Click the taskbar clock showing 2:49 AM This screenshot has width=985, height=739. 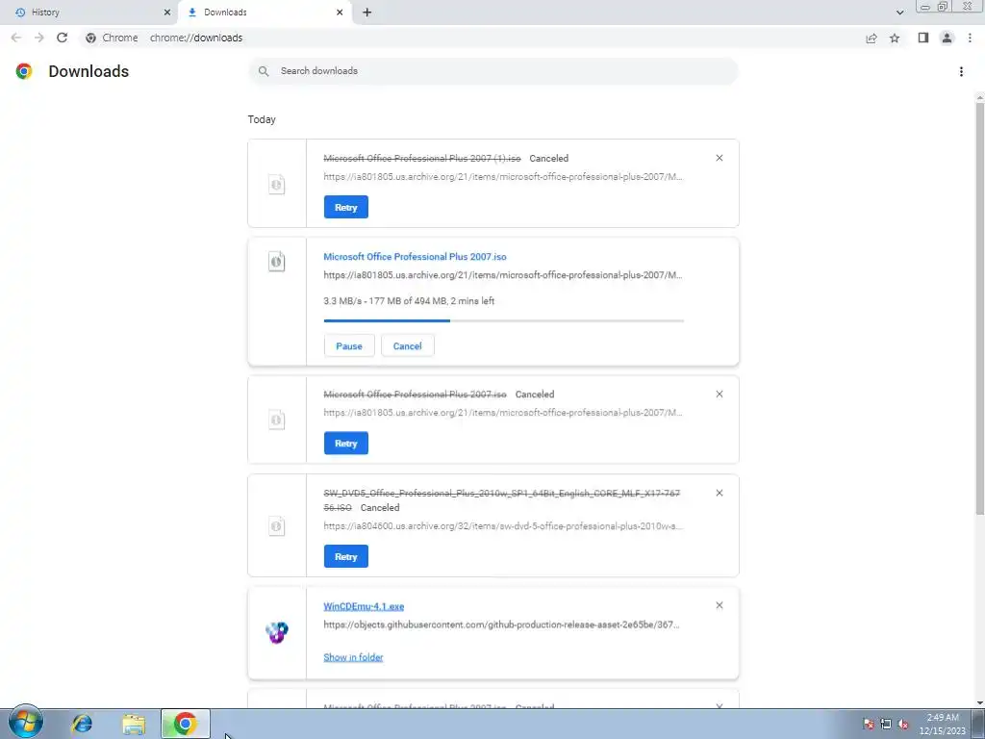pos(943,724)
